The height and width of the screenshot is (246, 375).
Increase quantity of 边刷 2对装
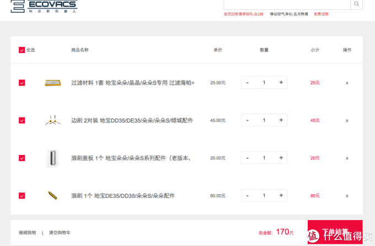pos(281,120)
